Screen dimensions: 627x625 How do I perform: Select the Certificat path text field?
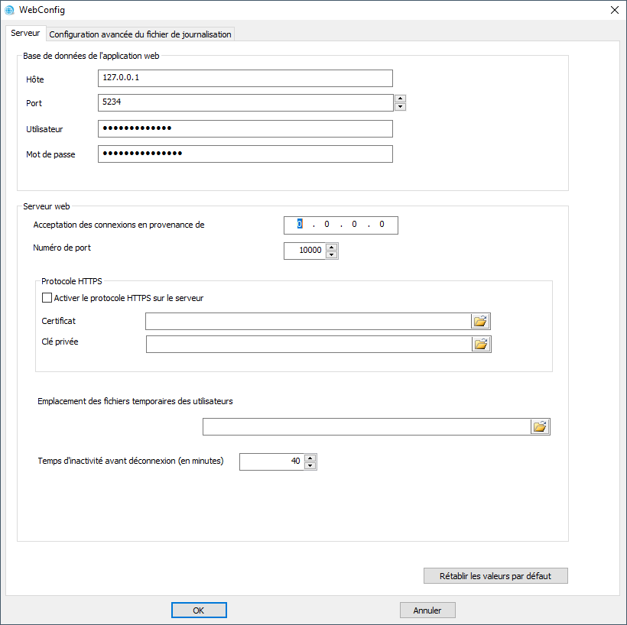pos(307,322)
